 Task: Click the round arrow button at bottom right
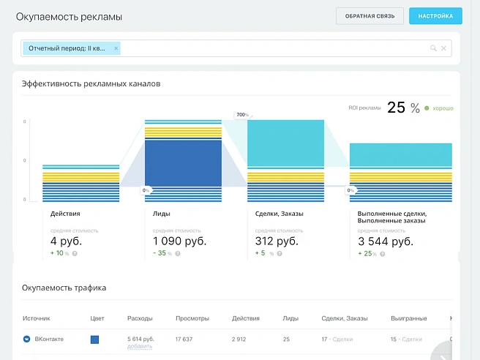452,351
